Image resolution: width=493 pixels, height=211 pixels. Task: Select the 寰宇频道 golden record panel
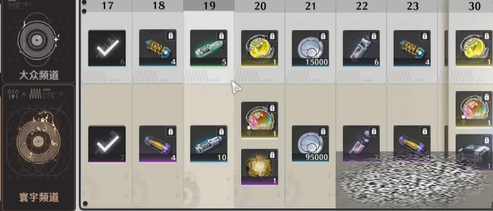click(38, 147)
